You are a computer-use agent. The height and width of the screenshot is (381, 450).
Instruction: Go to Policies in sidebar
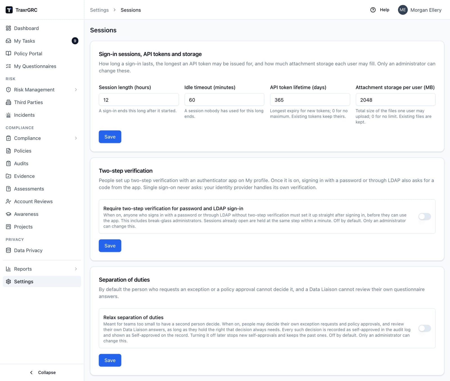pos(42,151)
